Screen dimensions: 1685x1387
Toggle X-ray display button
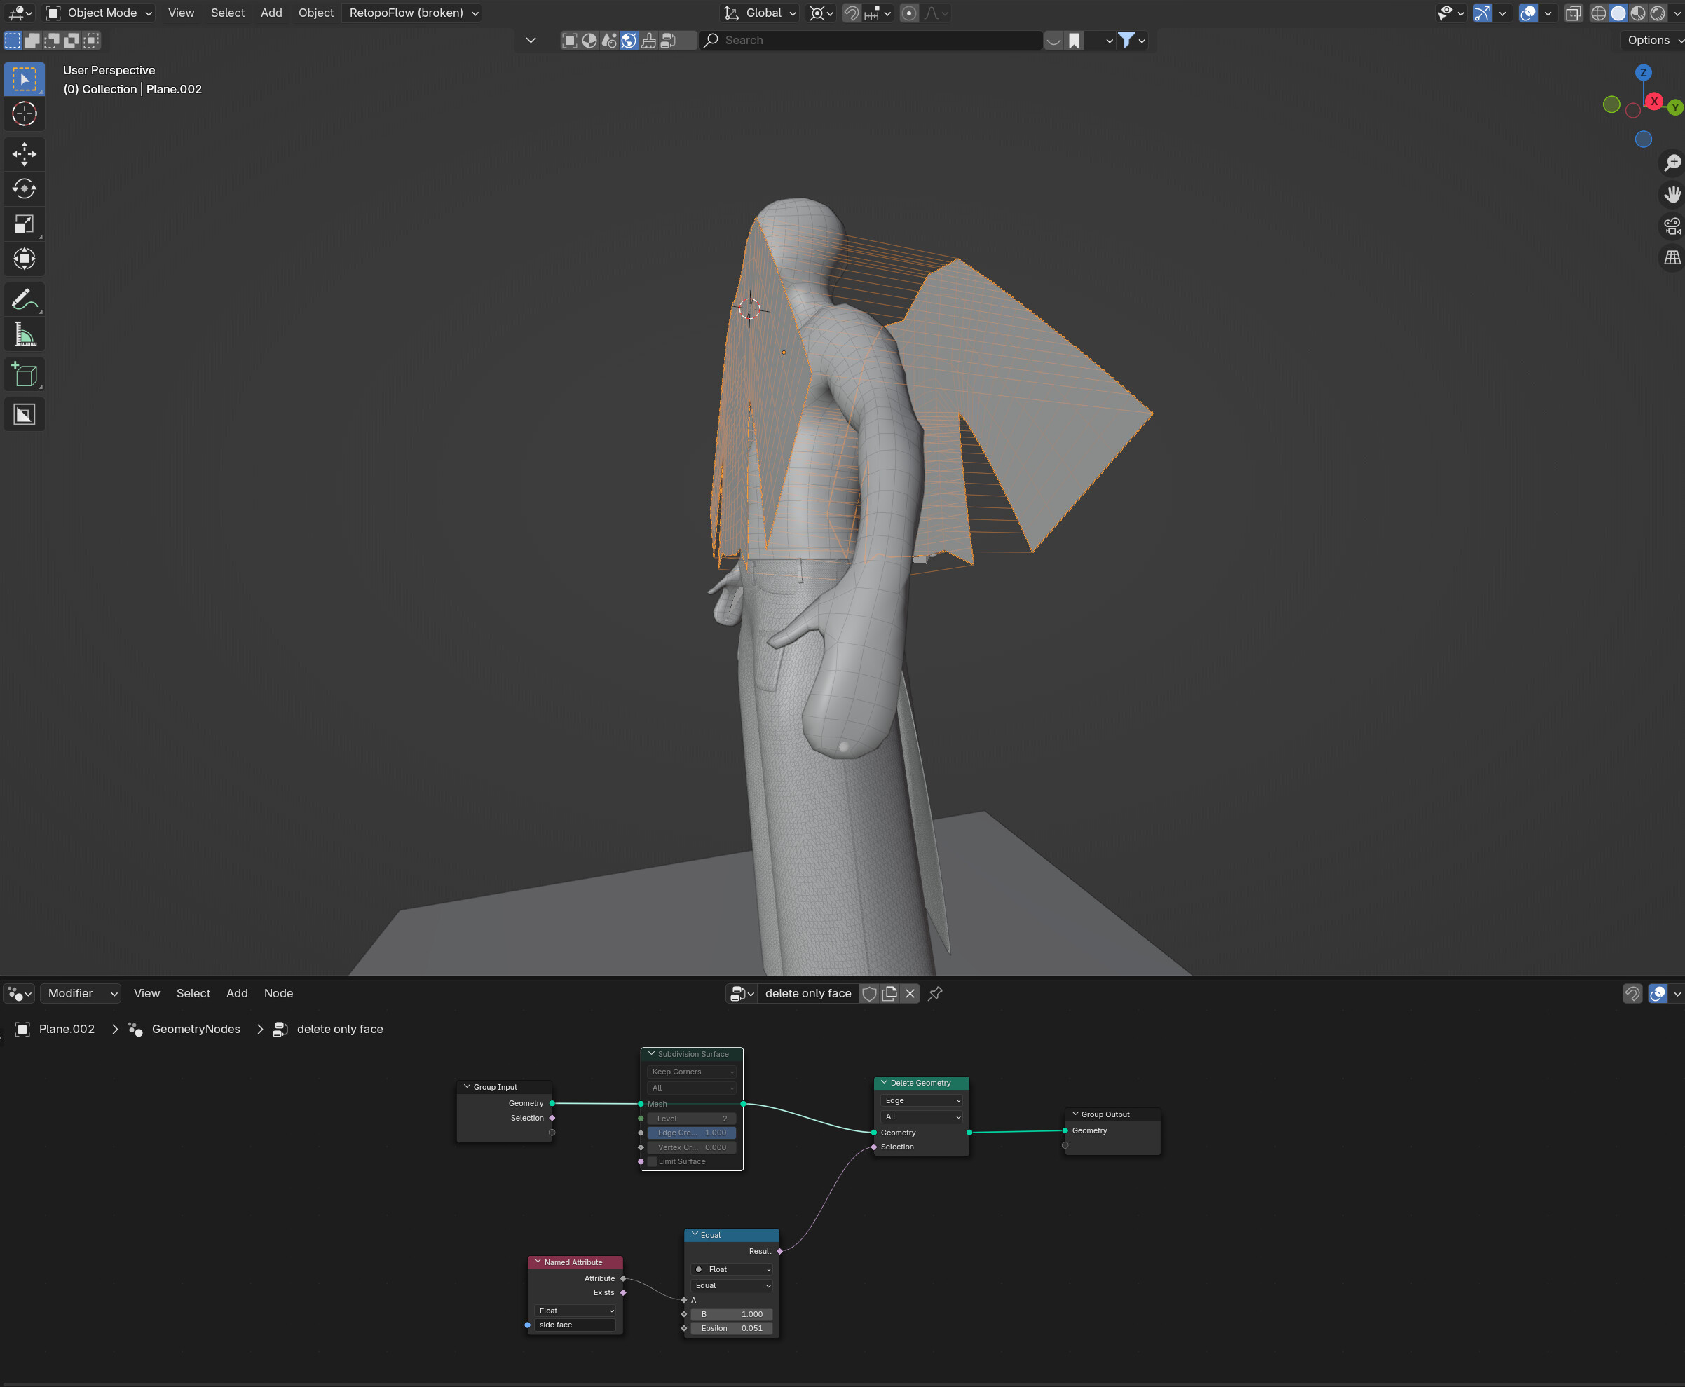[1573, 13]
